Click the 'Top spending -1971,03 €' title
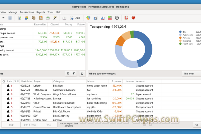Viewport: 201px width, 134px height. (x=108, y=27)
